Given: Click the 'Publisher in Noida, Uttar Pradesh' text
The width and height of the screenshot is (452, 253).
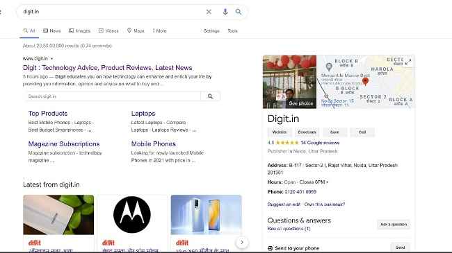Looking at the screenshot, I should 302,152.
